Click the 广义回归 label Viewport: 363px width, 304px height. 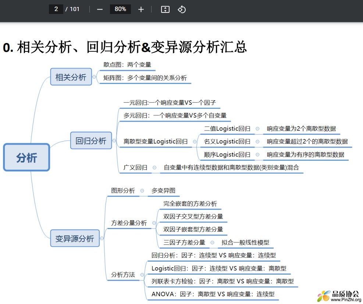click(x=135, y=167)
